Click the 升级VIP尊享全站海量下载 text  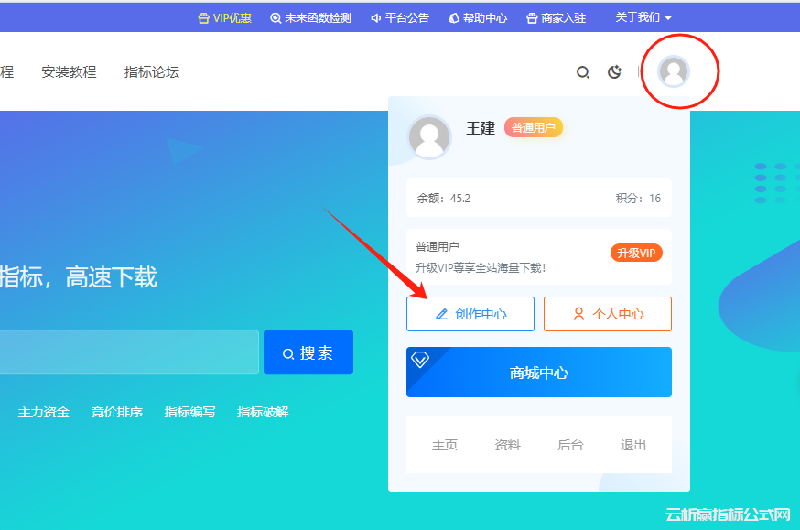(x=481, y=268)
